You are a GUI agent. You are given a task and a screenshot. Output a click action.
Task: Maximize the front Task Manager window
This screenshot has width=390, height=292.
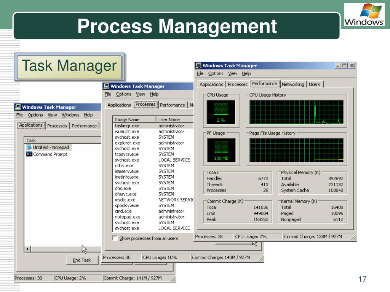344,65
